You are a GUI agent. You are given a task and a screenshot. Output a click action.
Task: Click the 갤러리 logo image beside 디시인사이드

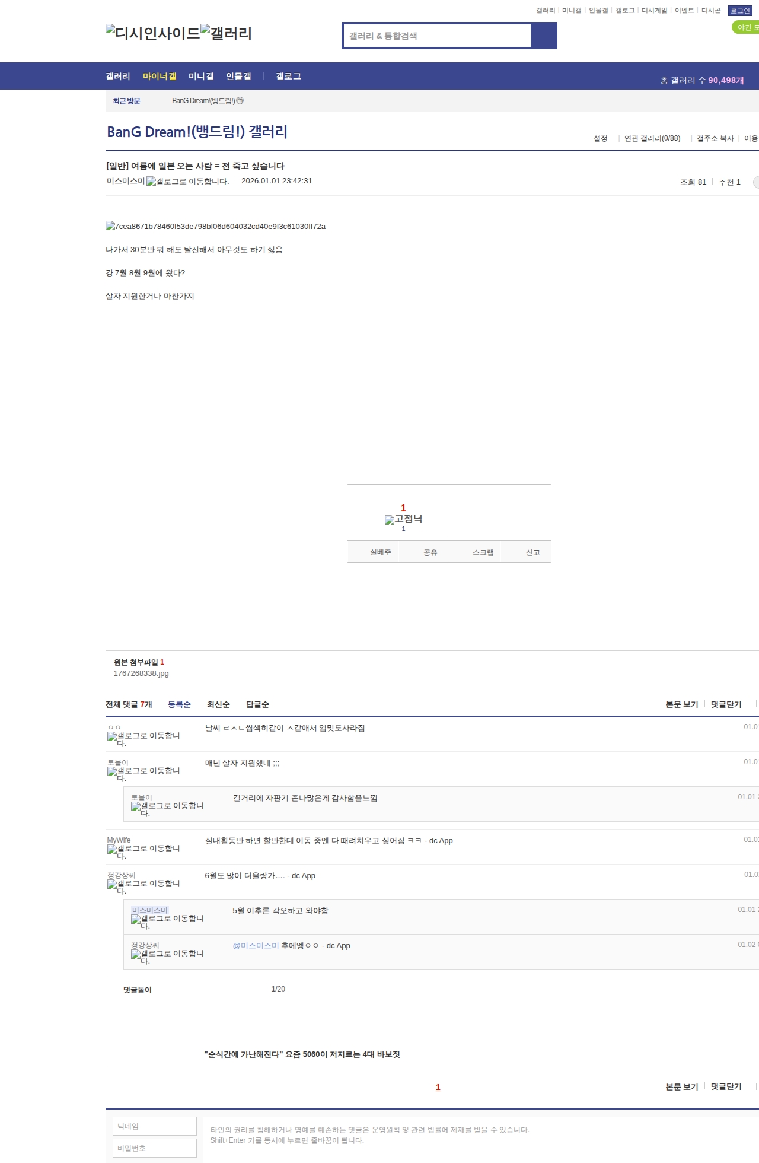(x=226, y=33)
